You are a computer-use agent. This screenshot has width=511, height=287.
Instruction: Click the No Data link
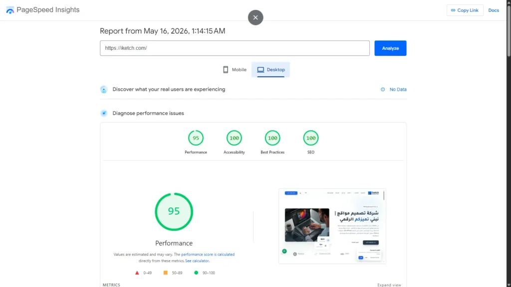pos(398,90)
